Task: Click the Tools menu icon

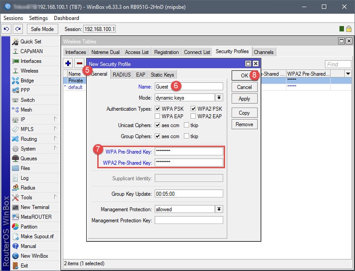Action: [x=15, y=197]
